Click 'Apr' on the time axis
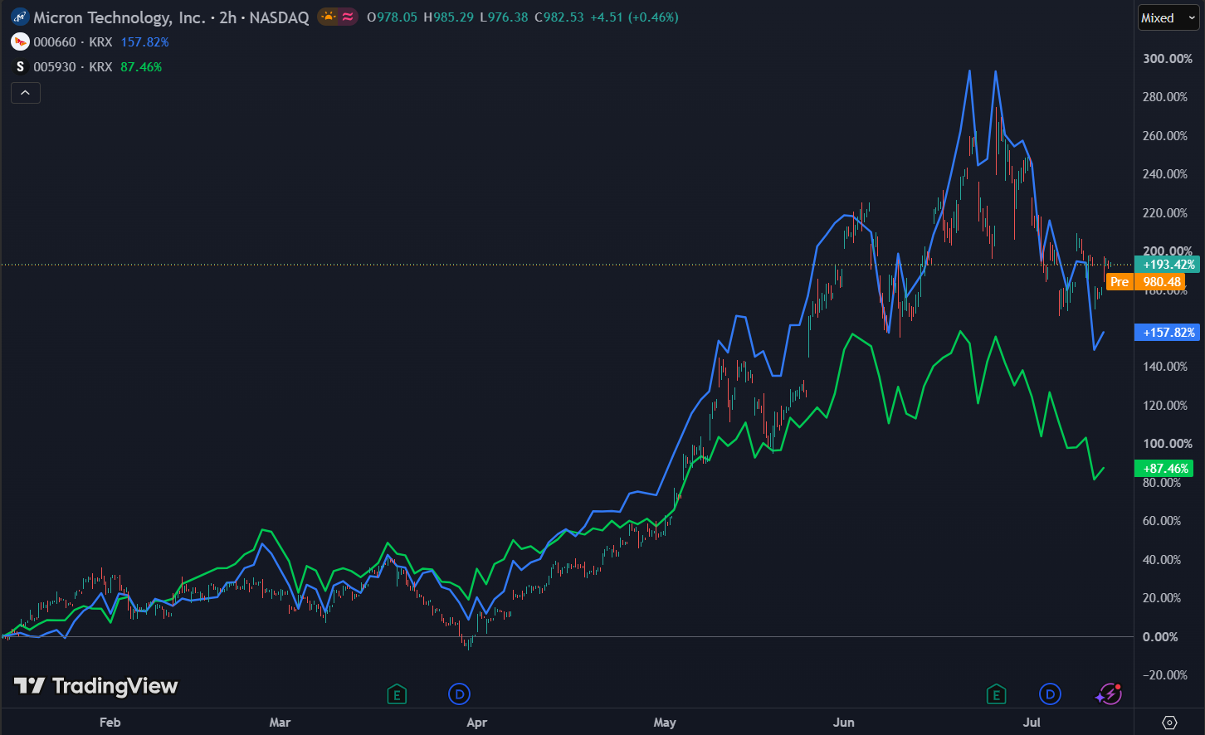Image resolution: width=1205 pixels, height=735 pixels. (x=477, y=723)
